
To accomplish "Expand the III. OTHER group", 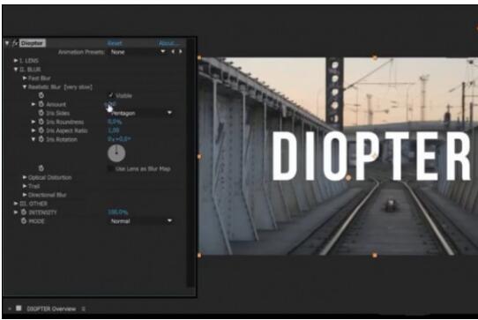I will point(16,204).
